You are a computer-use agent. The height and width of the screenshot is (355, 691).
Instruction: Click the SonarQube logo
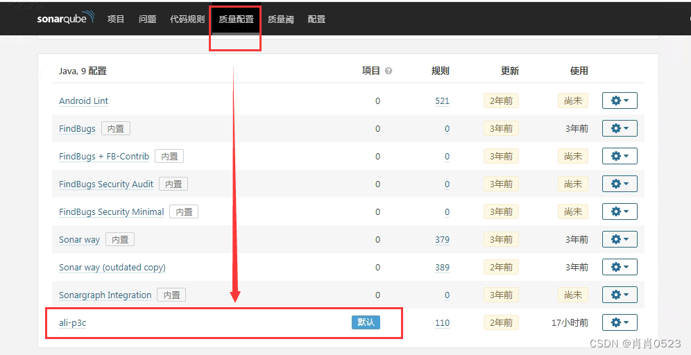coord(66,17)
